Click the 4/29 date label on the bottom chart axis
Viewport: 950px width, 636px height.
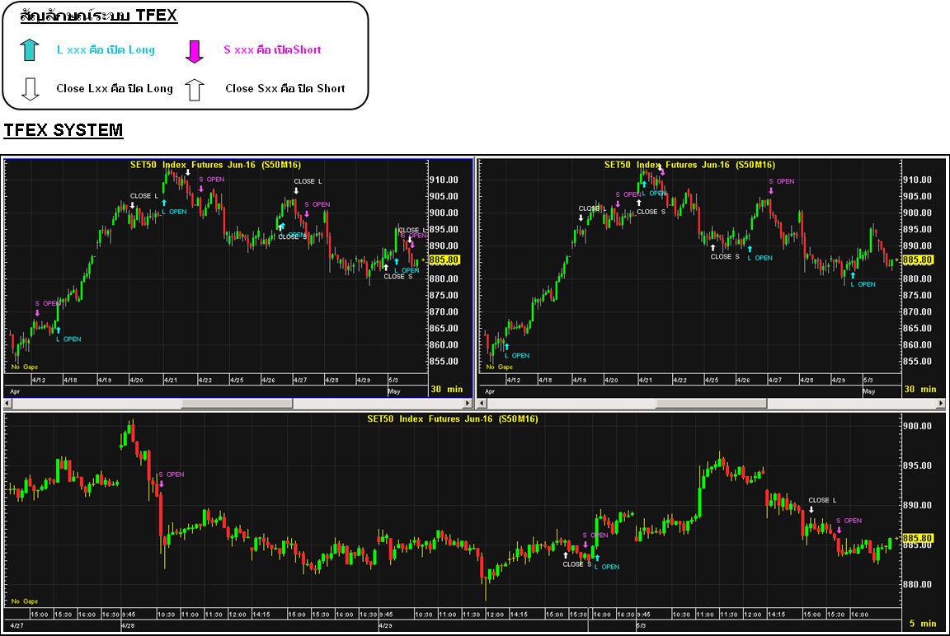pos(385,626)
